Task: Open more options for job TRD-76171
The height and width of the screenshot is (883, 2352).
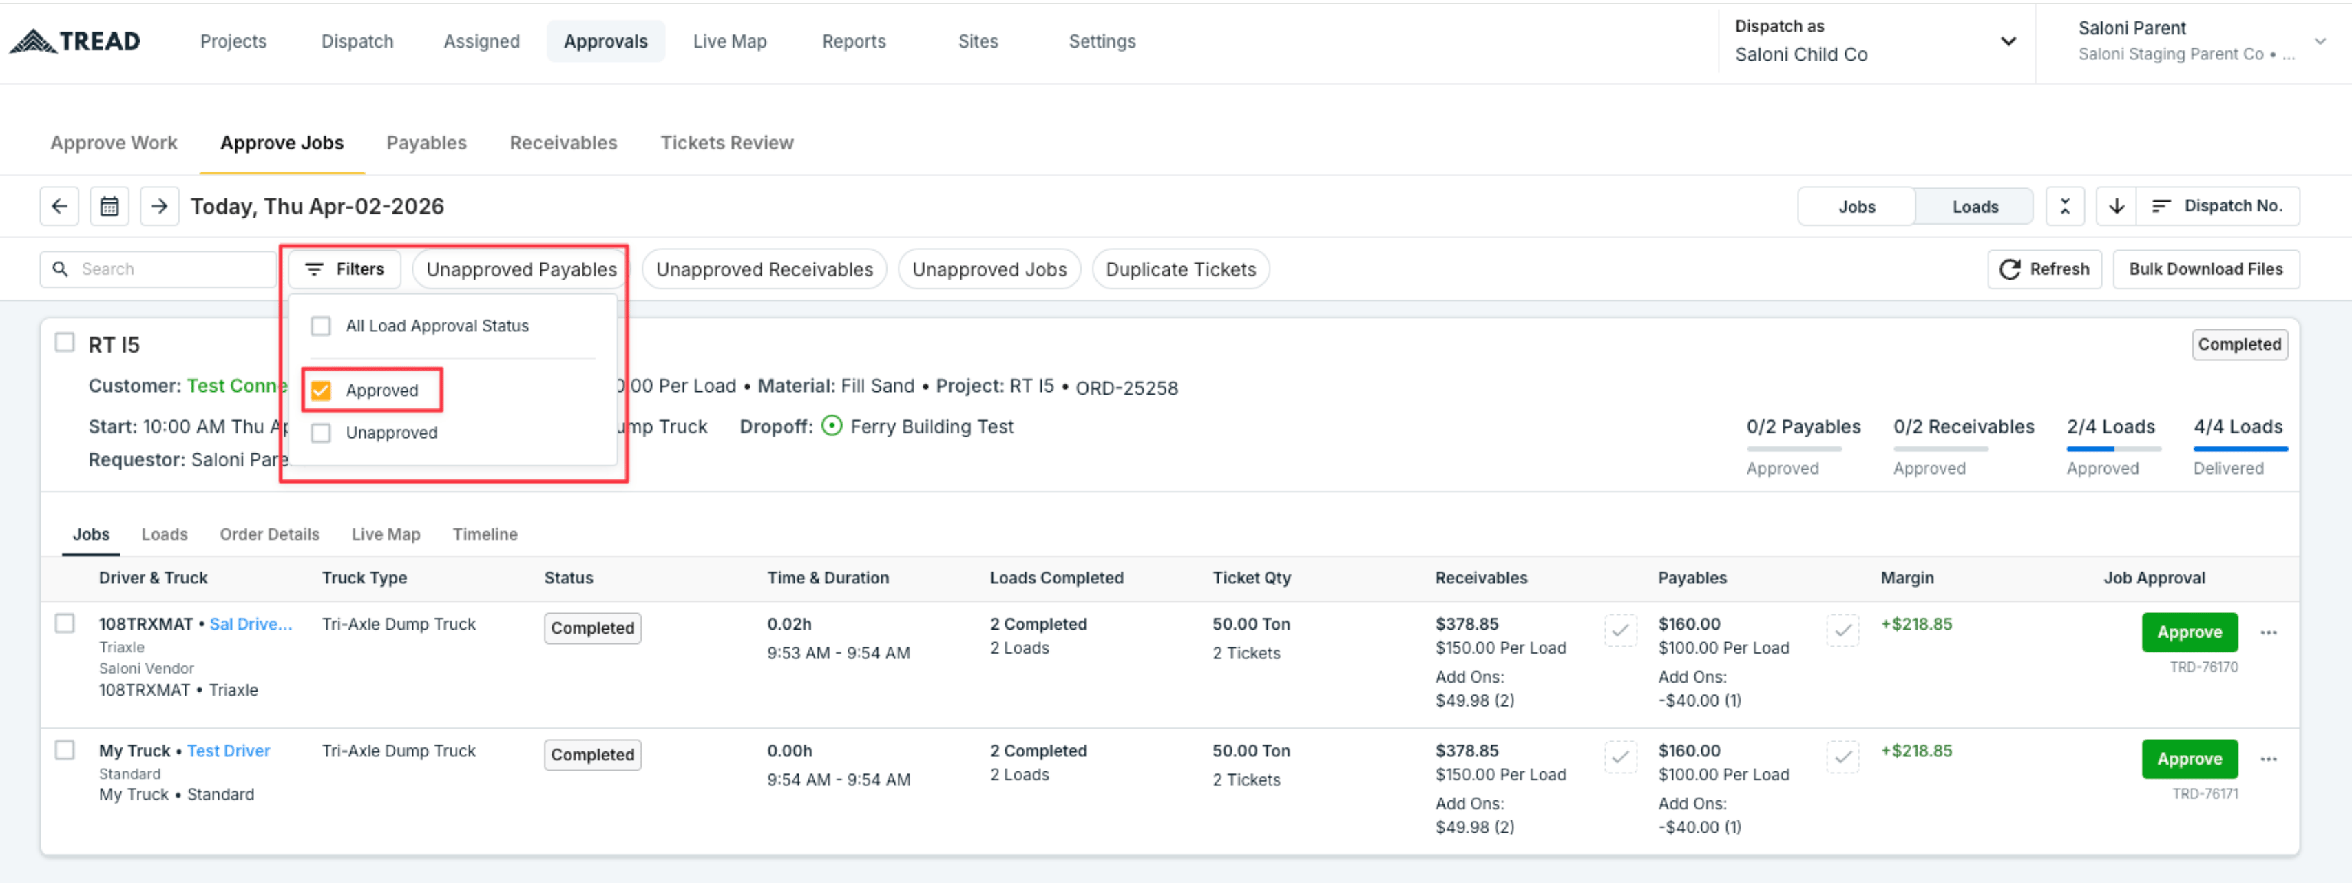Action: tap(2269, 759)
